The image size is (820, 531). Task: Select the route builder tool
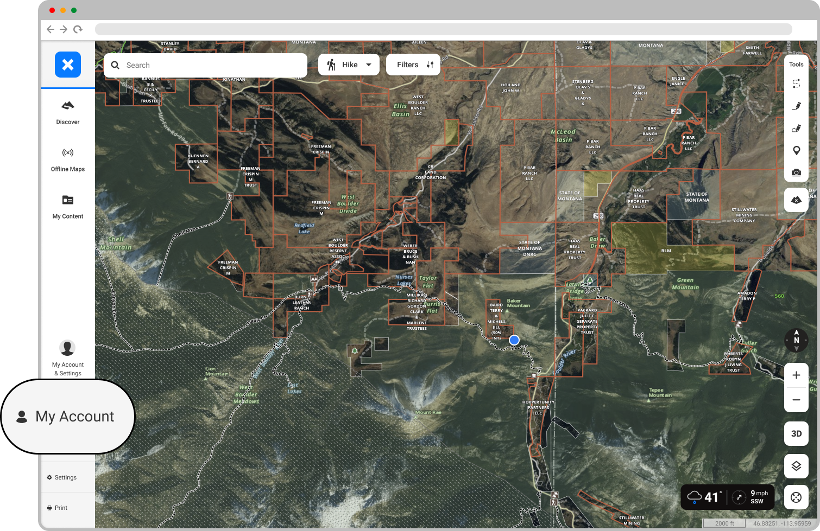pos(796,84)
